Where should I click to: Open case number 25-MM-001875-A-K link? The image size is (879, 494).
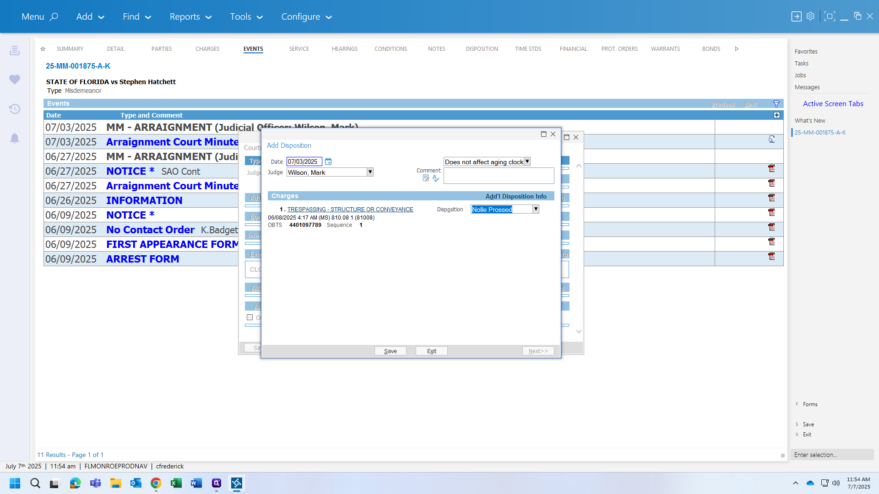tap(78, 66)
